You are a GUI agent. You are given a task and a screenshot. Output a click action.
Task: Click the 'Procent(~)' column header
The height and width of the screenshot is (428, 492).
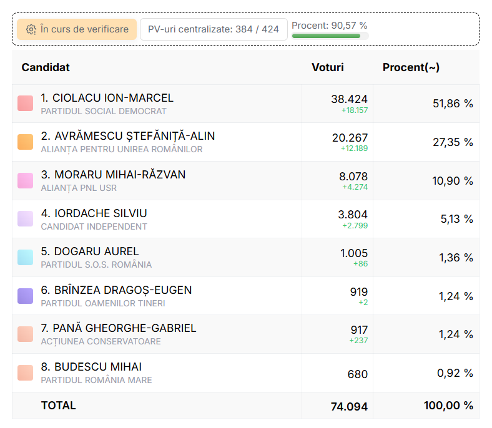tap(411, 67)
